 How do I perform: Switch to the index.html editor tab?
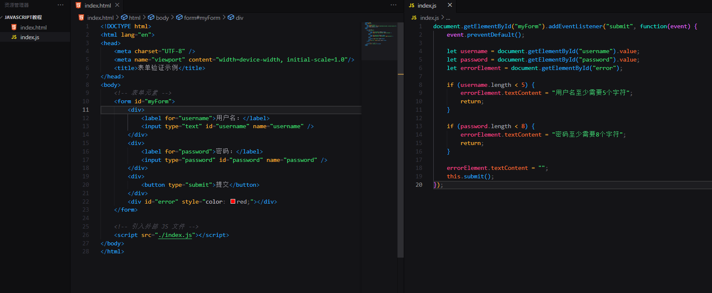click(x=97, y=5)
